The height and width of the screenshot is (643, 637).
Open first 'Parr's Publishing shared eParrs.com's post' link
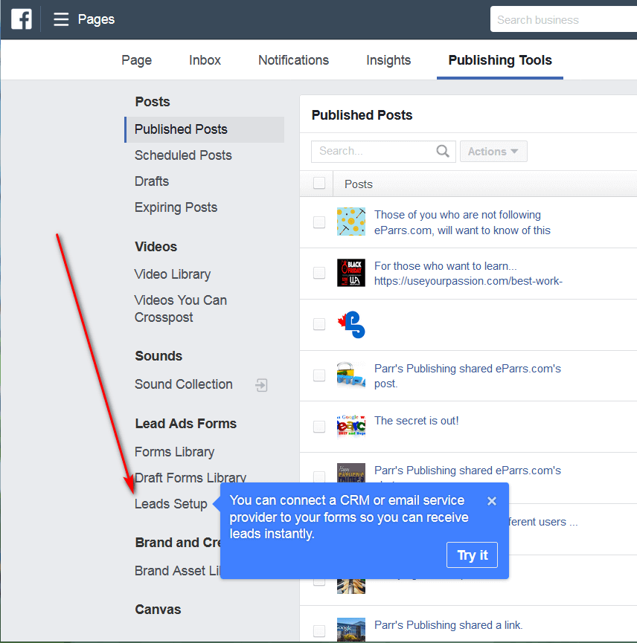pos(467,376)
